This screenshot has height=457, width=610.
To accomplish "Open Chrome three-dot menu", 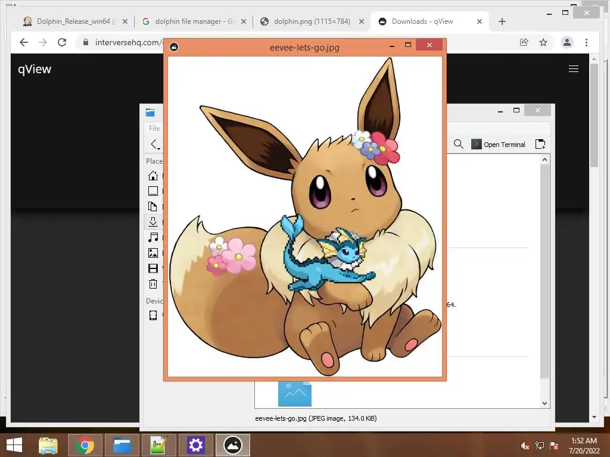I will [586, 42].
